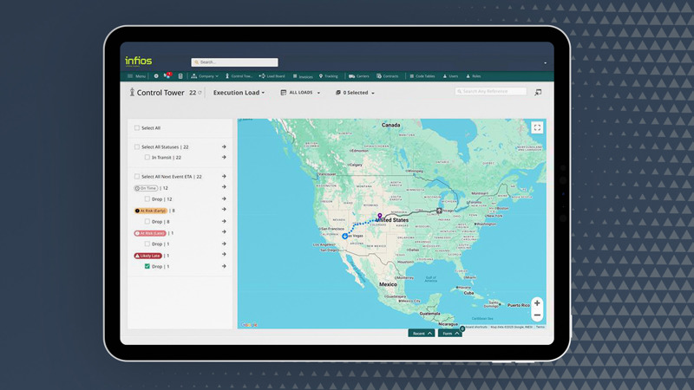Check the Select All checkbox
This screenshot has width=694, height=390.
137,128
